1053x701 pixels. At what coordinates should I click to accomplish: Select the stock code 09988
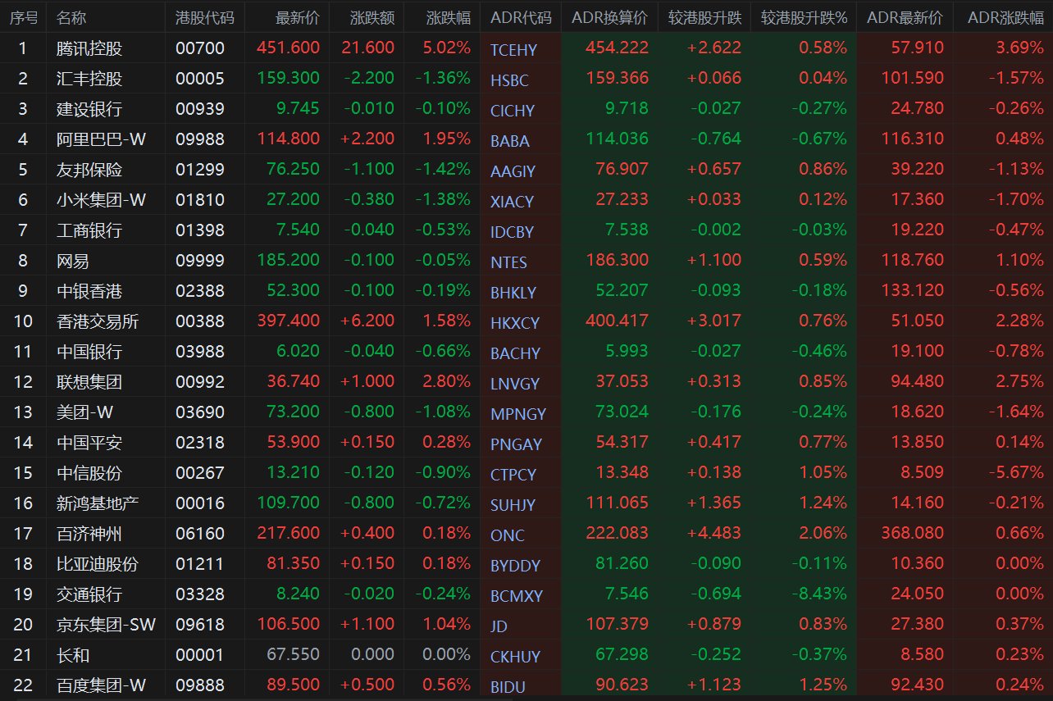200,139
